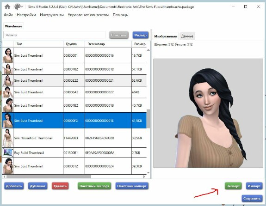The height and width of the screenshot is (206, 266).
Task: Click the red Удалить button
Action: [60, 186]
